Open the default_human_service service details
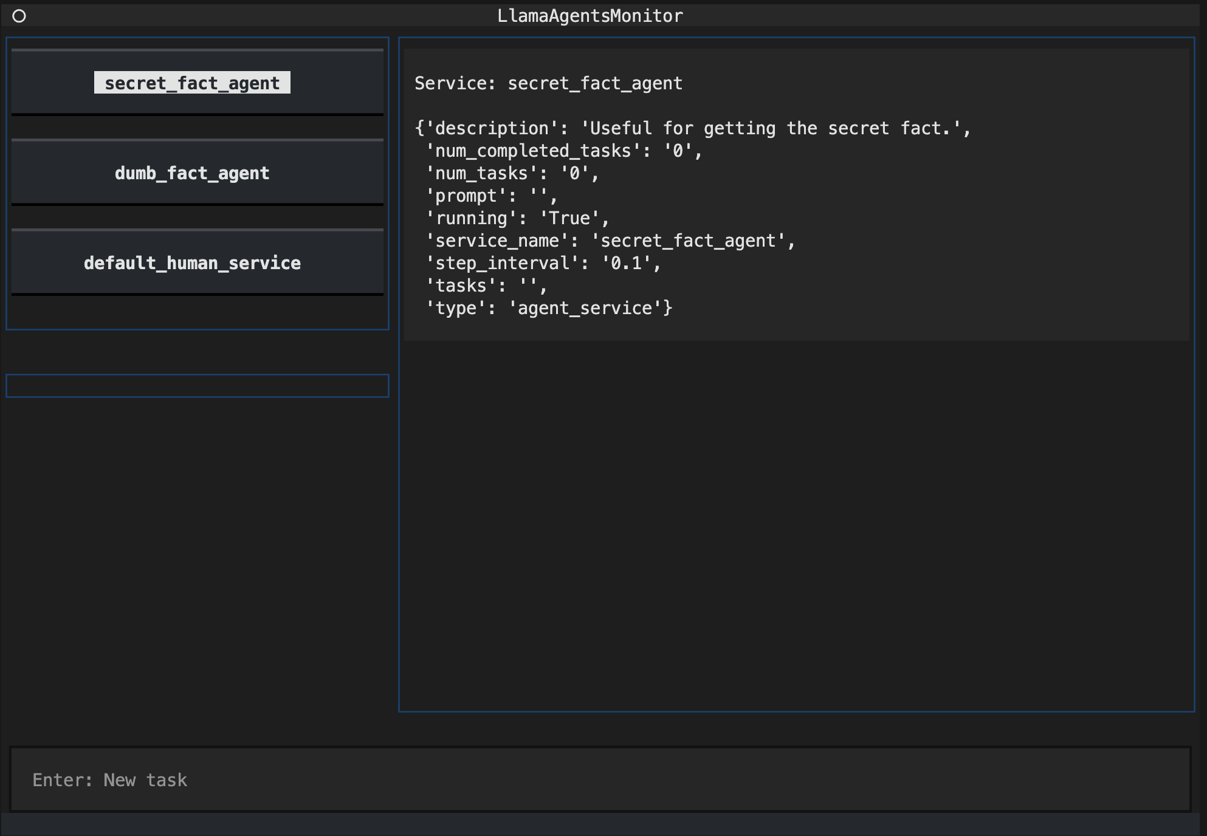Image resolution: width=1207 pixels, height=836 pixels. tap(193, 263)
